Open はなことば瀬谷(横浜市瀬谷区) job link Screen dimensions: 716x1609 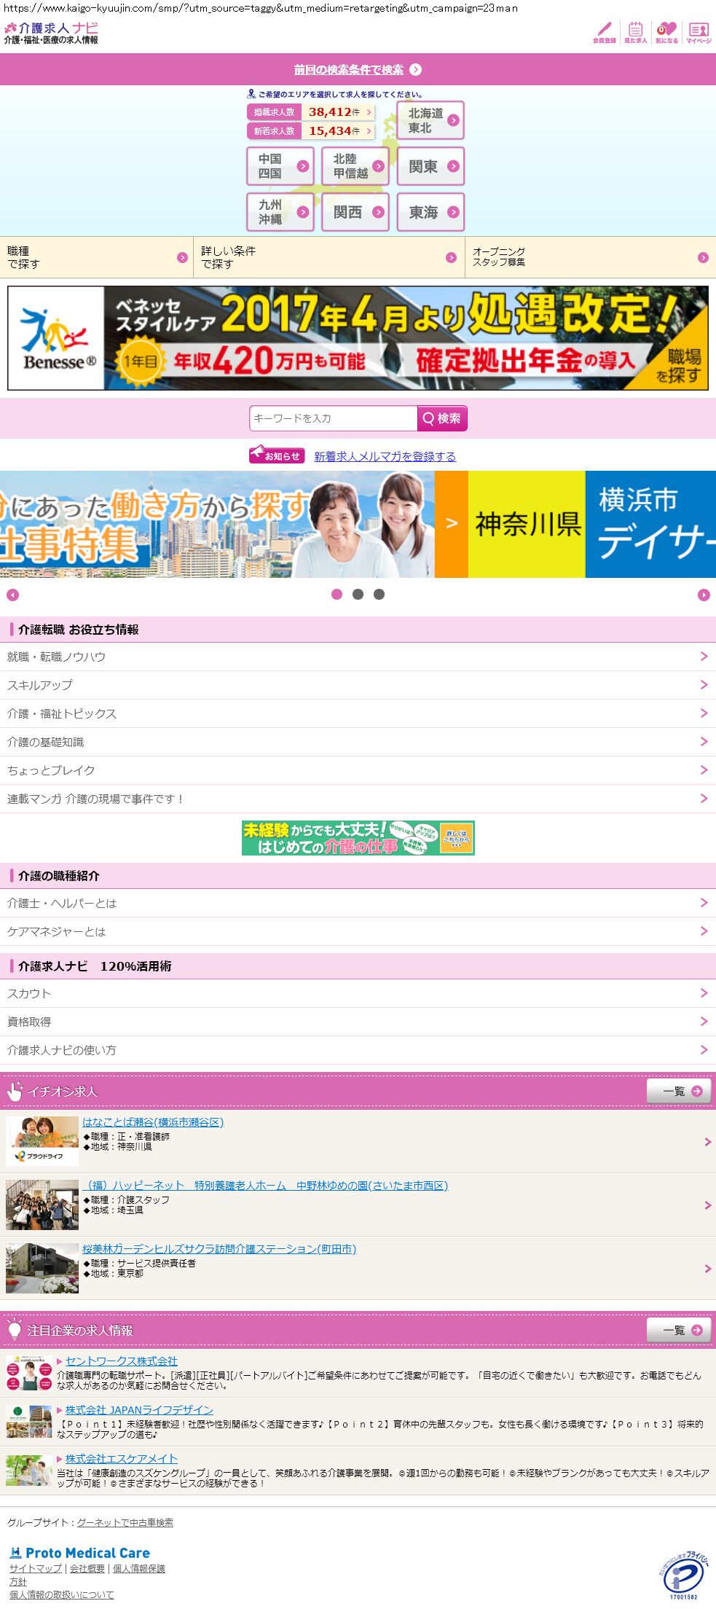click(x=153, y=1122)
